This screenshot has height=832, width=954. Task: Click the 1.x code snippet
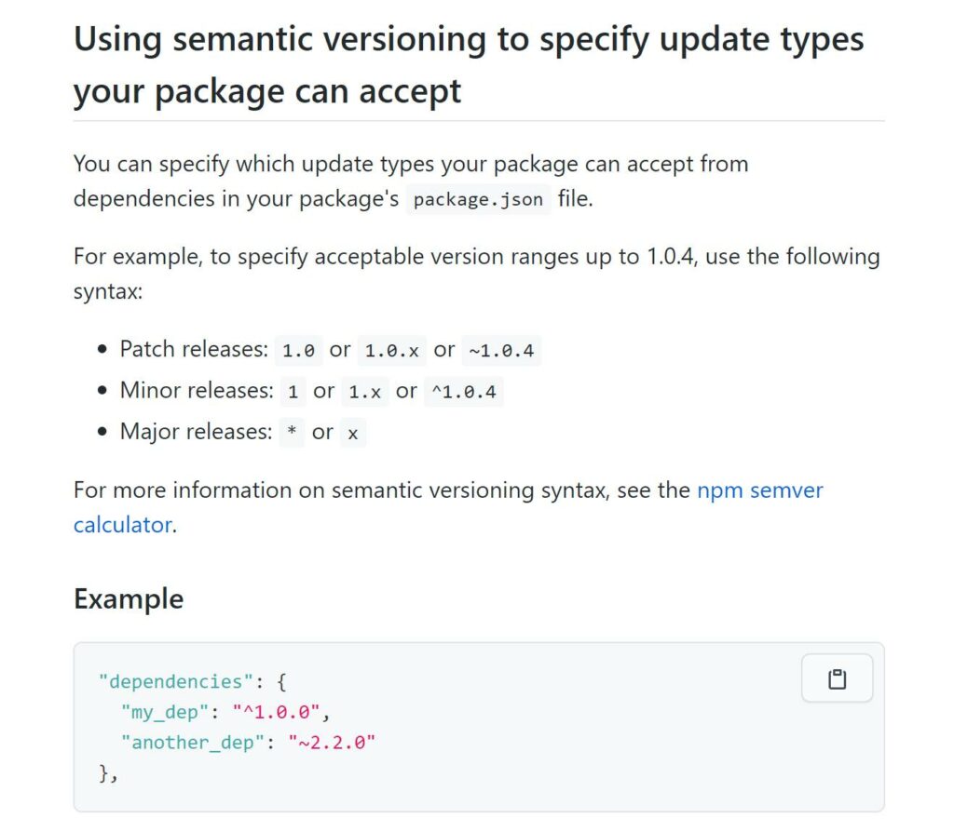coord(364,392)
